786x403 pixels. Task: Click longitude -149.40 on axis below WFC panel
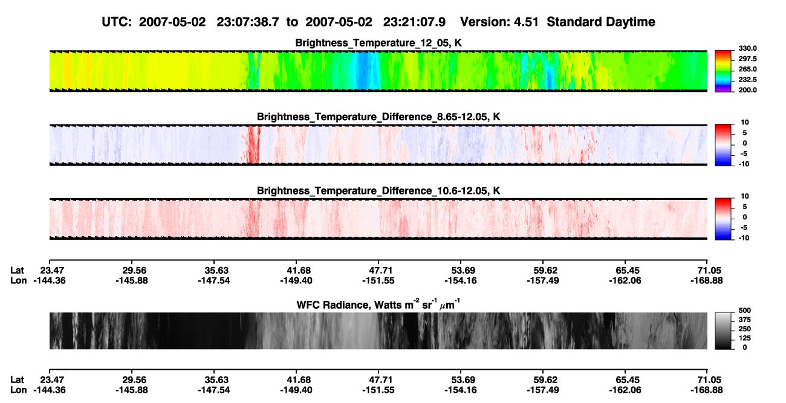click(296, 390)
